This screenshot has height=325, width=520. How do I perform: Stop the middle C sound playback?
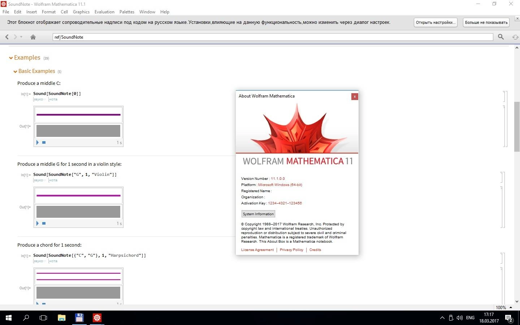(44, 143)
